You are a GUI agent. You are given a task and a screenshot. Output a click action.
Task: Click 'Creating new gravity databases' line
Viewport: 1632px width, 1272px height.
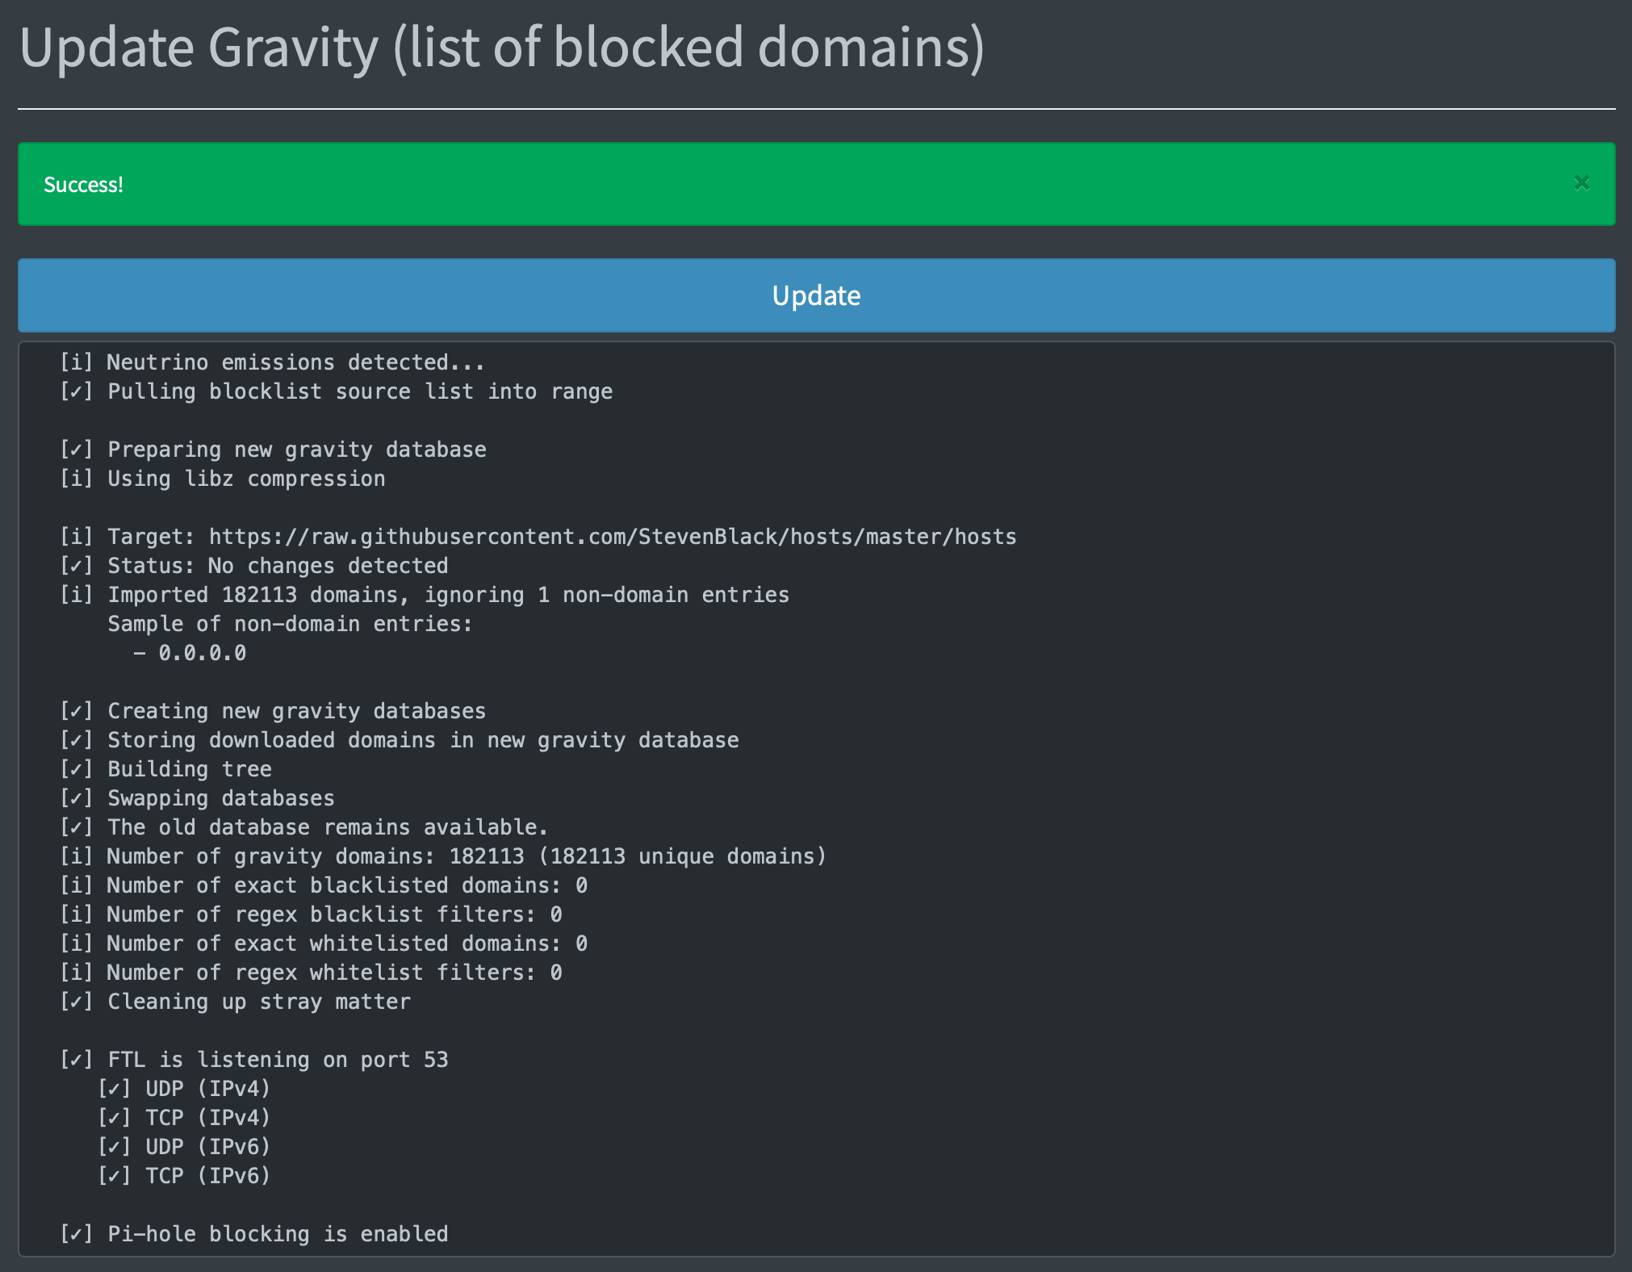pos(273,711)
